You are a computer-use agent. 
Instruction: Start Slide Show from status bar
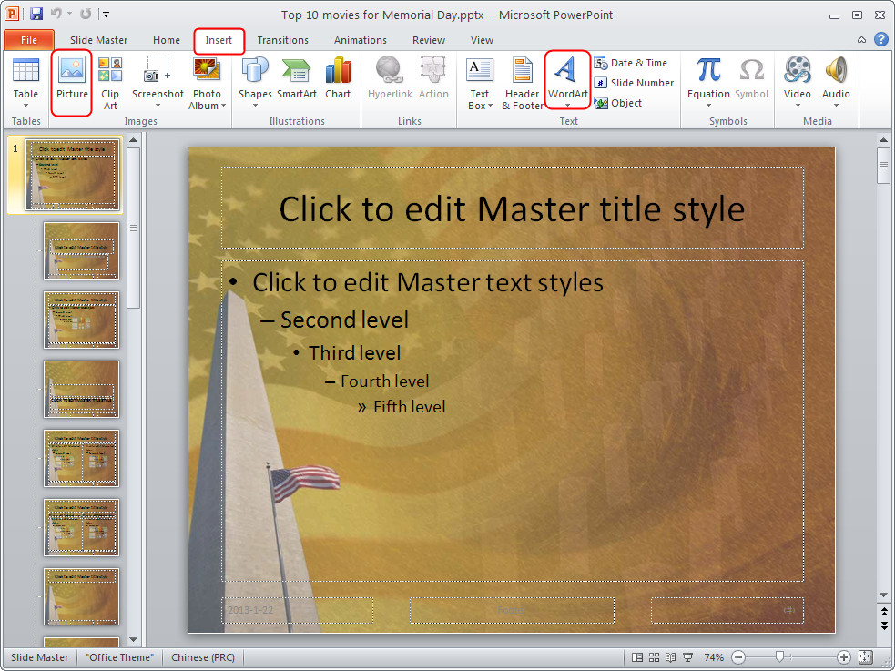click(689, 656)
